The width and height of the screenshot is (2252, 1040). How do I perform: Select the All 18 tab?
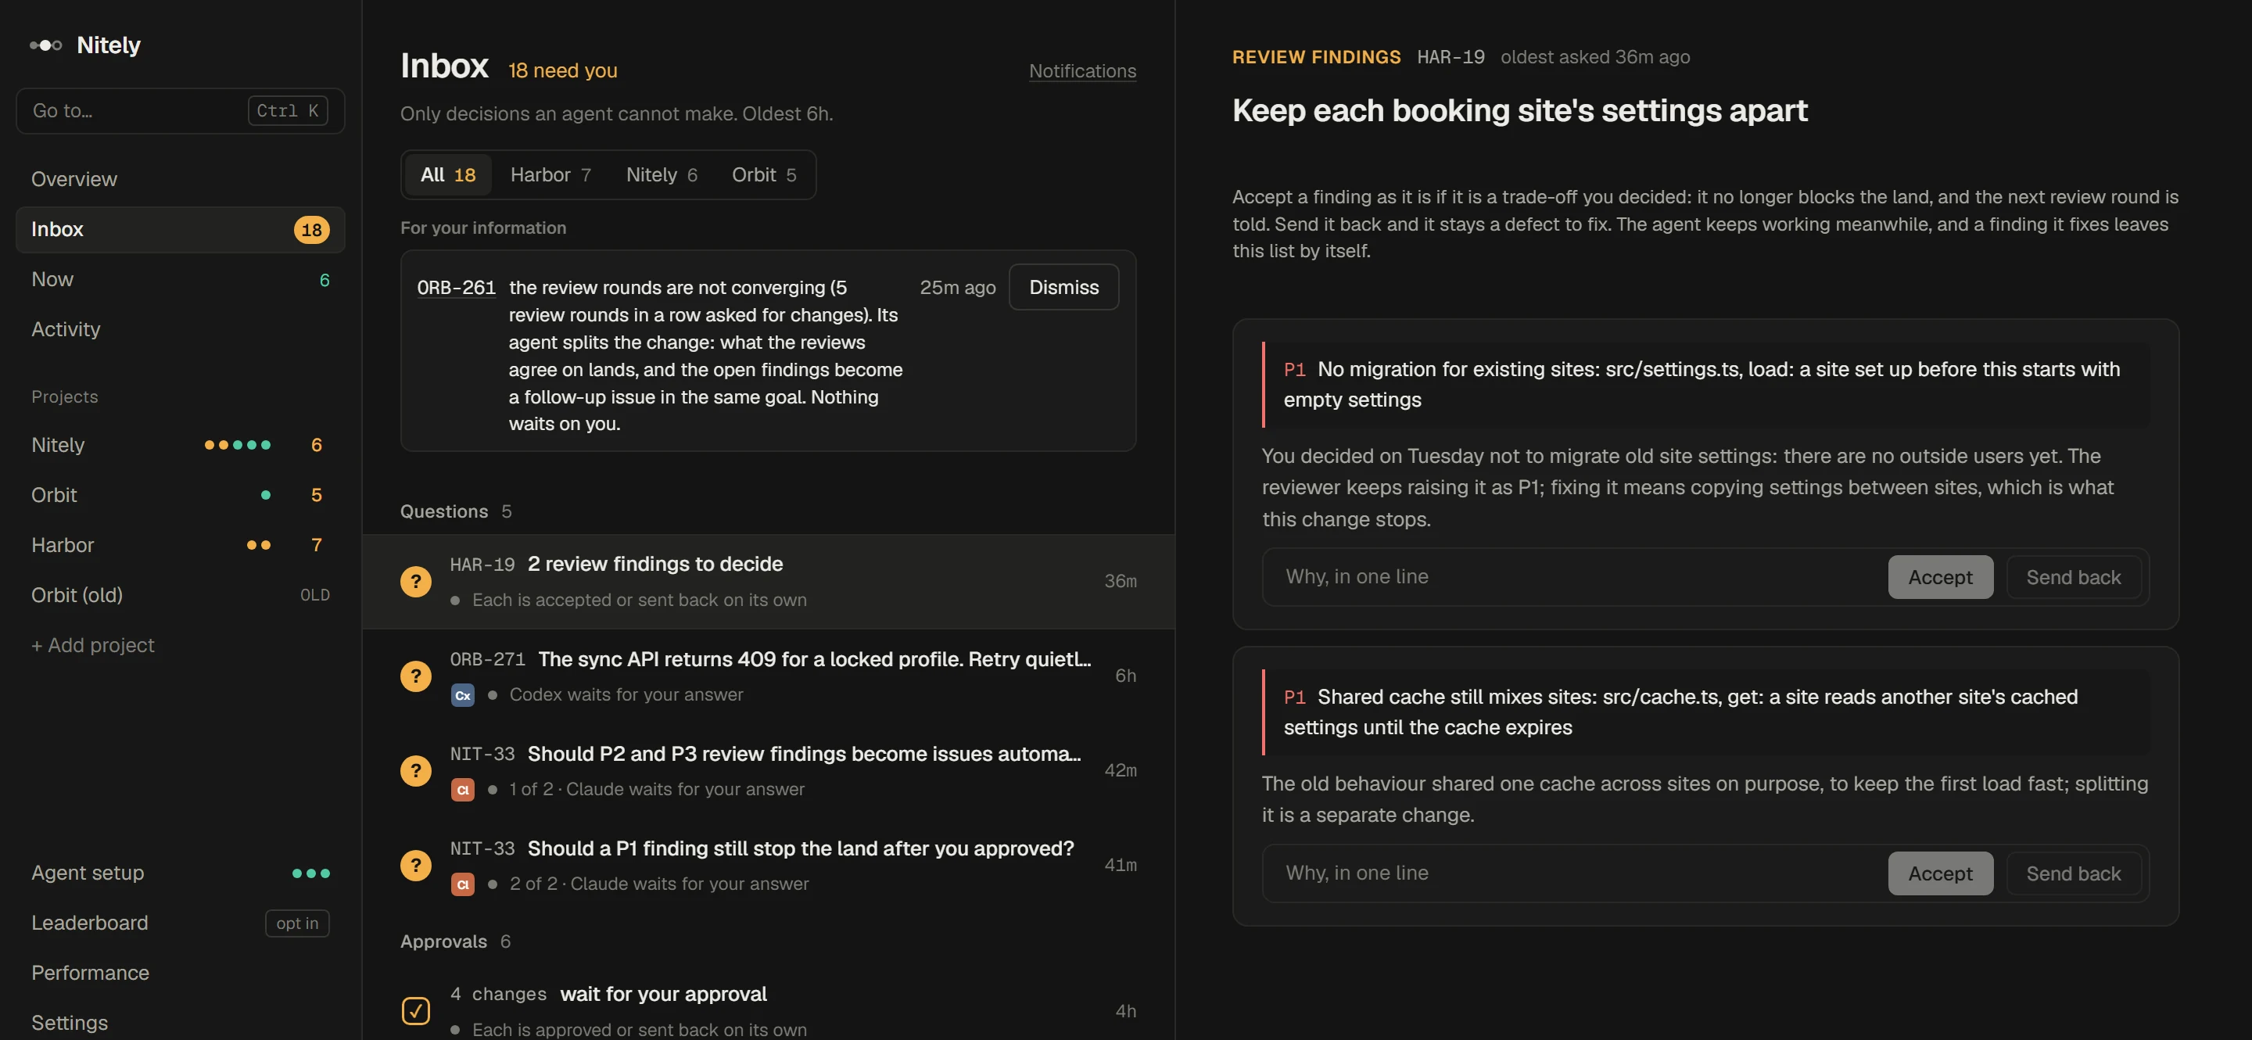447,175
